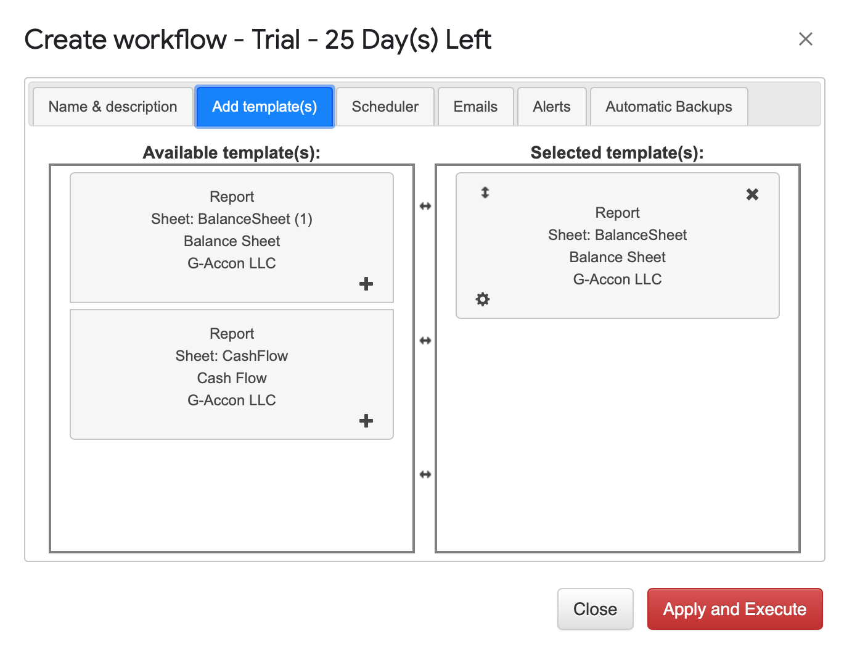Click the middle horizontal transfer arrow
Image resolution: width=852 pixels, height=649 pixels.
click(425, 341)
